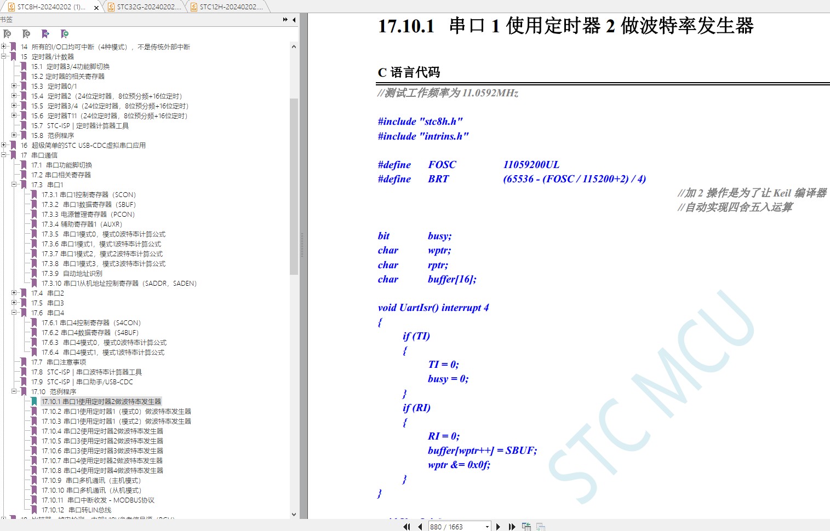Click the bookmark icon beside 16 超级简单的STC USB-CDC
This screenshot has height=531, width=830.
(13, 146)
